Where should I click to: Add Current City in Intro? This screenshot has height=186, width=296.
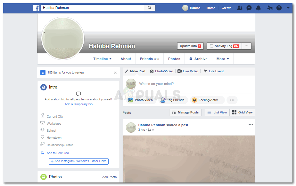click(x=55, y=117)
